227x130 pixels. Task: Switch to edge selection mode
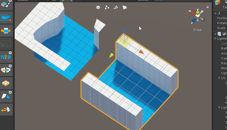point(116,7)
